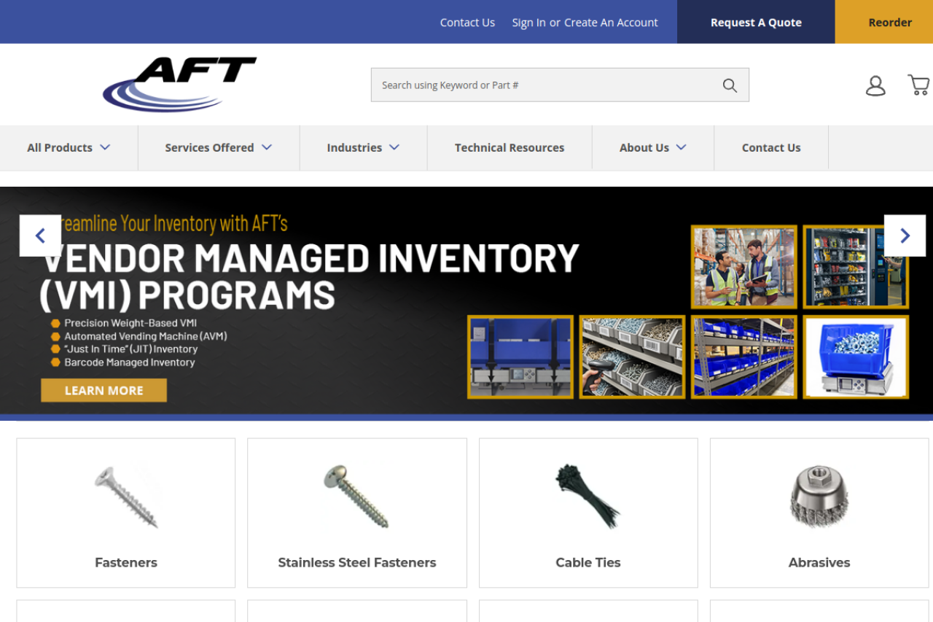Advance to next banner slide arrow

pos(905,236)
